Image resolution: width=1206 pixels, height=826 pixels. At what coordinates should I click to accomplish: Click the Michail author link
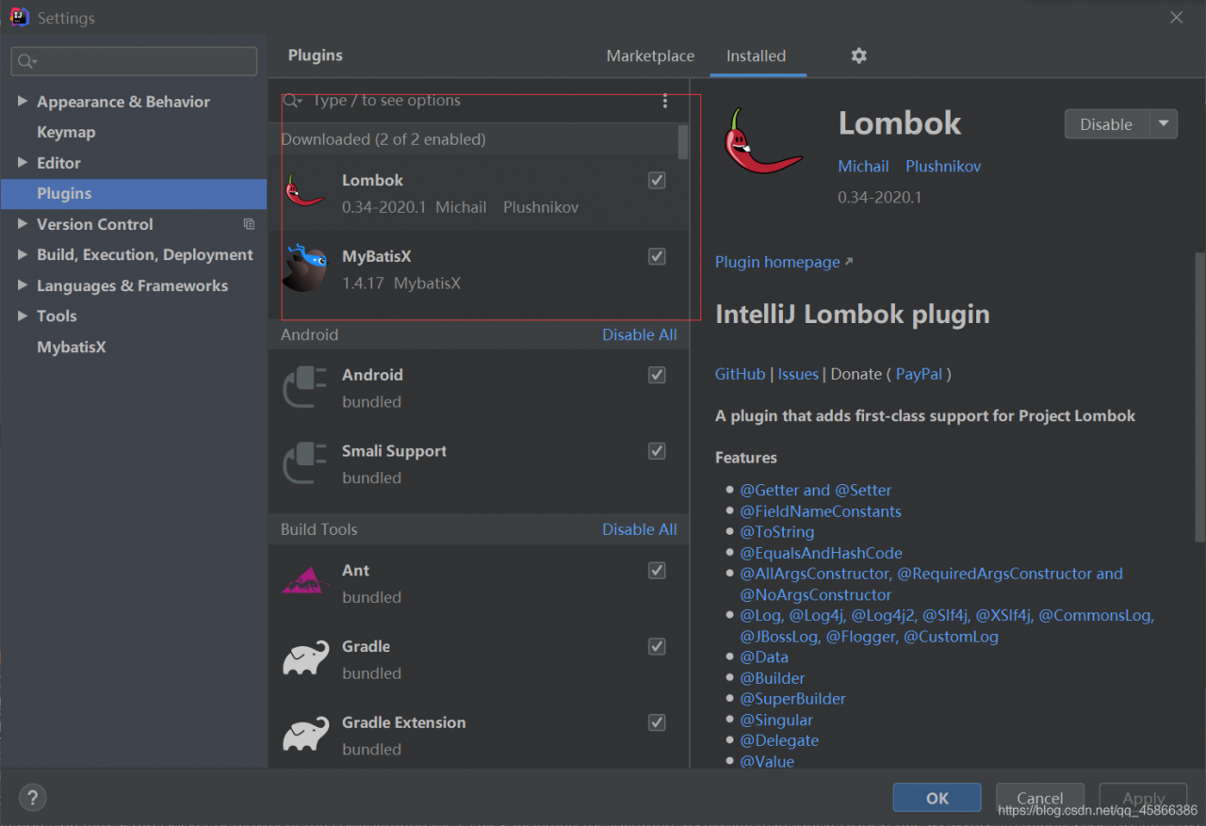[863, 166]
